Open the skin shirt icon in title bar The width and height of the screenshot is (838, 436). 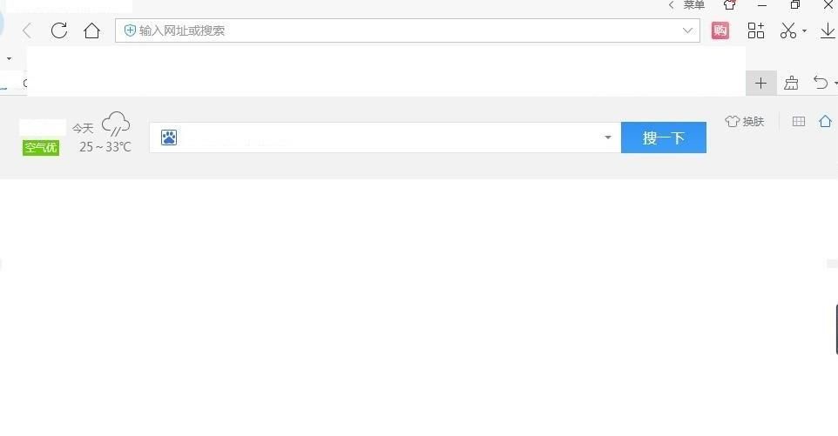tap(729, 5)
